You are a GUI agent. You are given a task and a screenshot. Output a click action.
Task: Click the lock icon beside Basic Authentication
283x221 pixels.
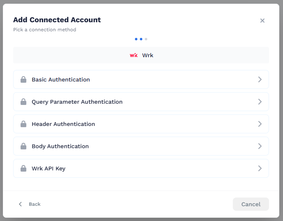pyautogui.click(x=23, y=79)
